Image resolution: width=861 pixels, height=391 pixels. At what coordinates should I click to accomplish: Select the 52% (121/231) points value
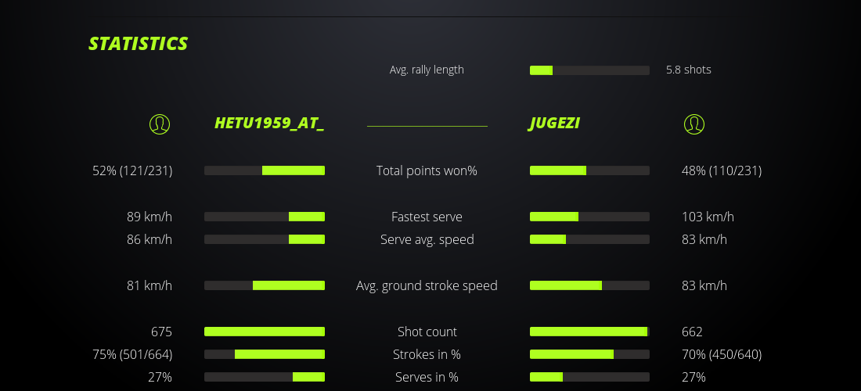132,170
